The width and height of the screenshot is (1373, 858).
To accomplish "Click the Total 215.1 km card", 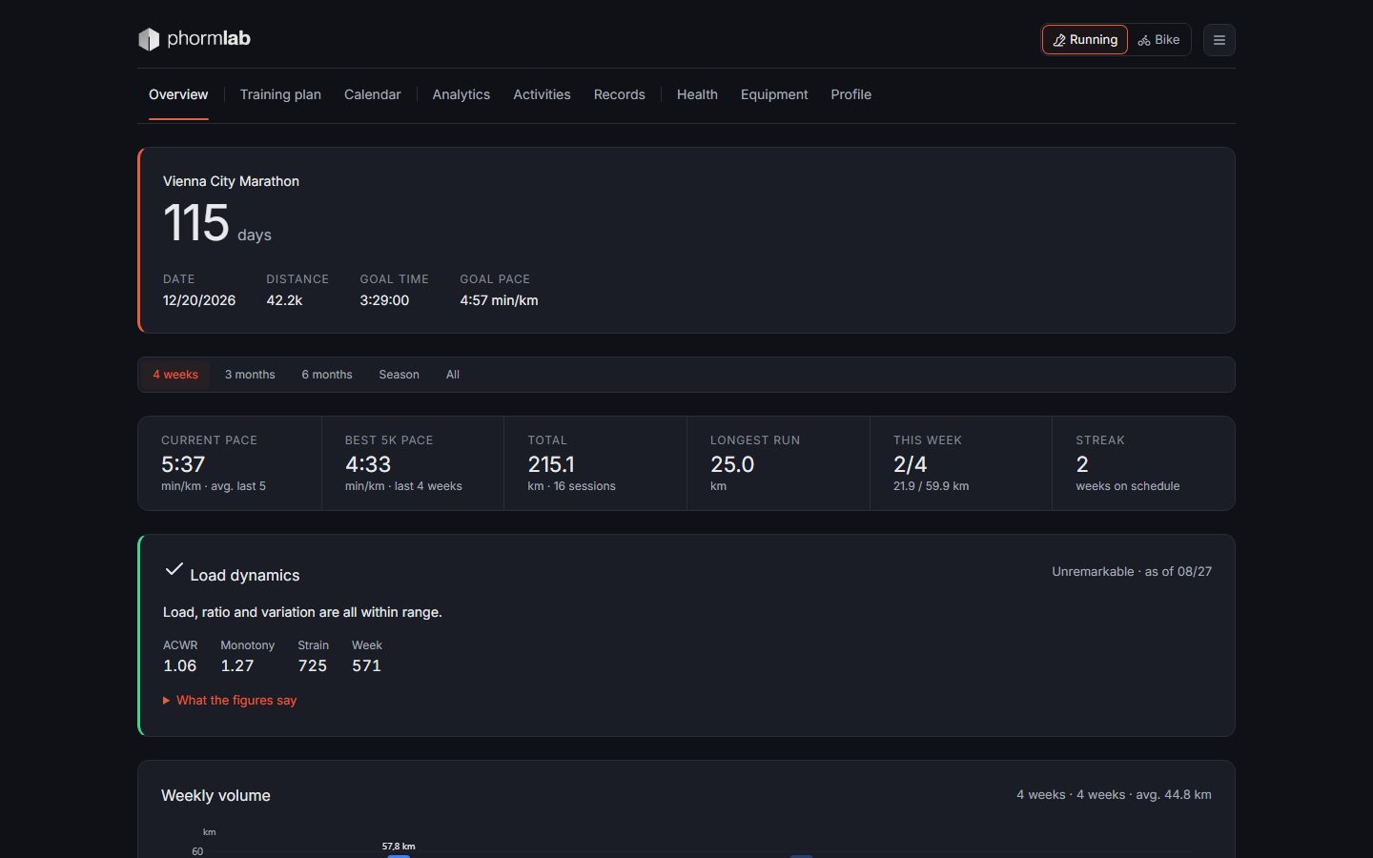I will (x=595, y=463).
